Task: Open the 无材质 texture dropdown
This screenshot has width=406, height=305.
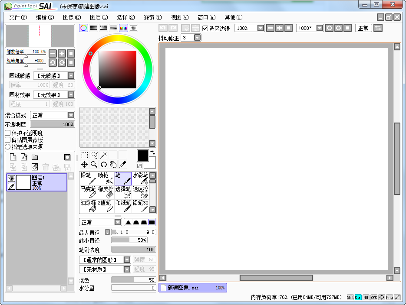Action: 127,269
